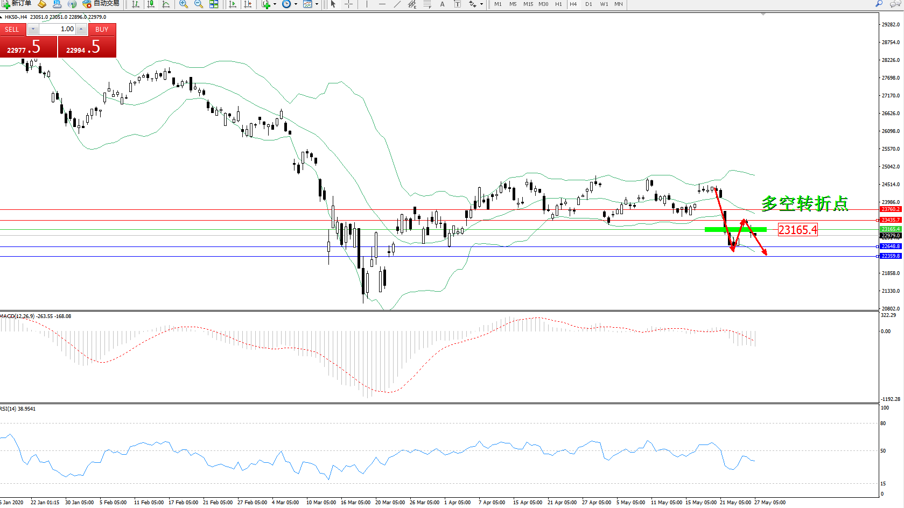Zoom out with the minus magnifier icon
Screen dimensions: 904x508
click(198, 4)
